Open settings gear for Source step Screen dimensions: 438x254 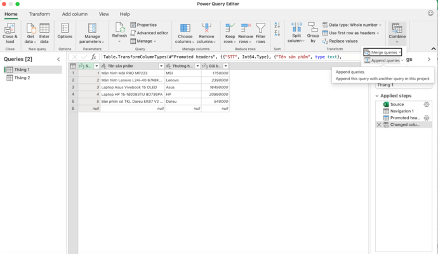pos(427,105)
